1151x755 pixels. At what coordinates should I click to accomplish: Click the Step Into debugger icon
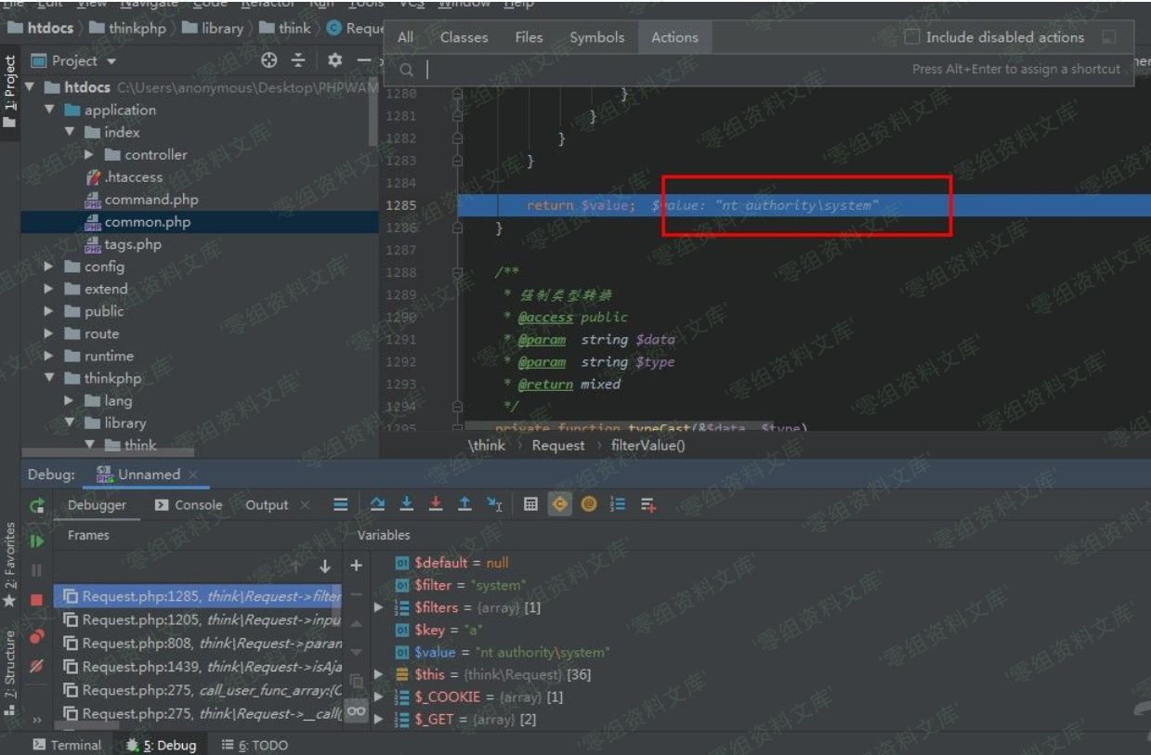point(407,504)
